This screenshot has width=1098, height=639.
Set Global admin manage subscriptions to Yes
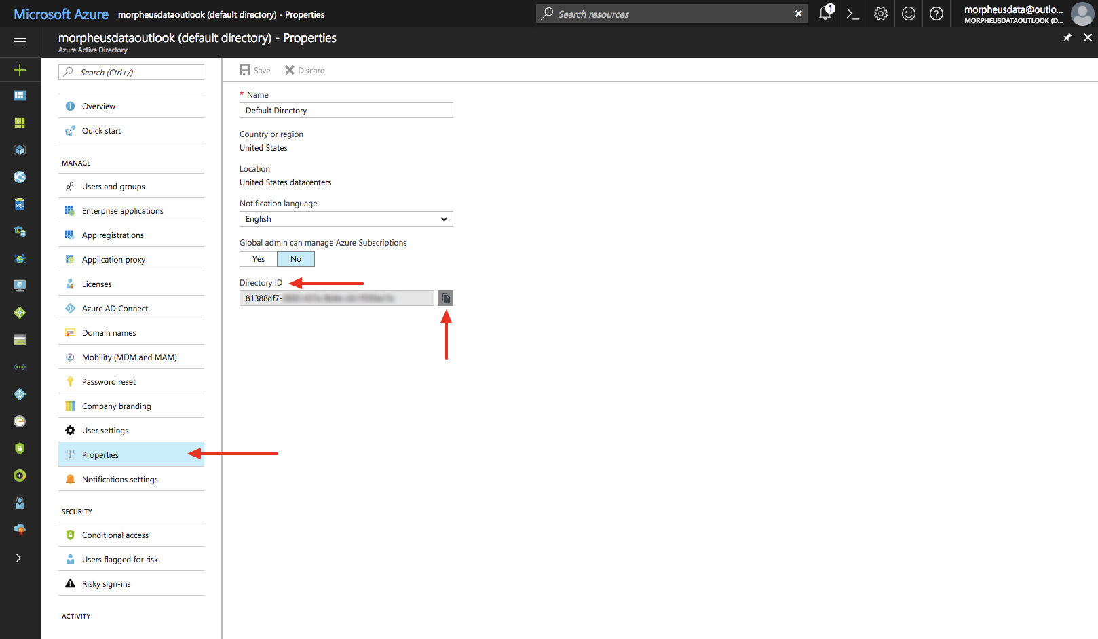point(259,259)
